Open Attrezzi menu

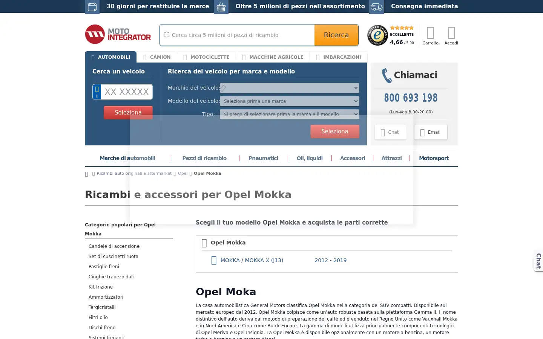[x=391, y=158]
